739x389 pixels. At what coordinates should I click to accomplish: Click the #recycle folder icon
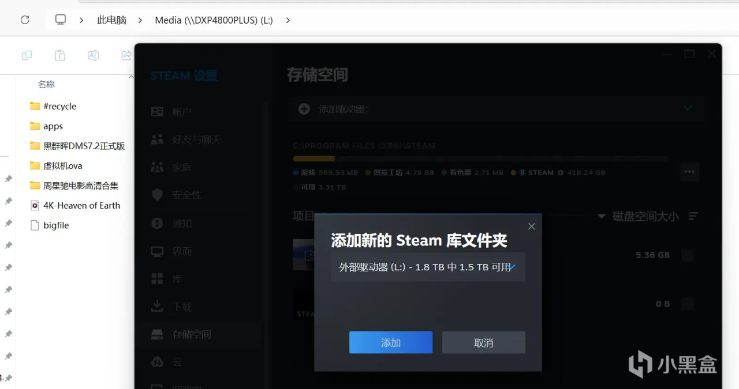point(35,106)
